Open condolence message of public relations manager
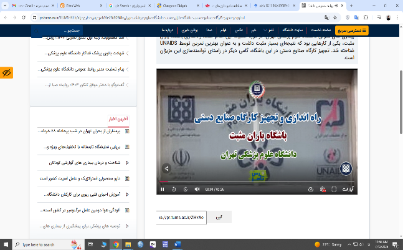The height and width of the screenshot is (250, 403). (x=81, y=69)
